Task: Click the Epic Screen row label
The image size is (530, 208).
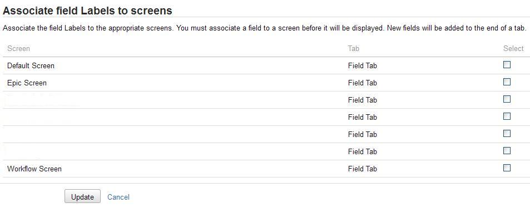Action: 27,83
